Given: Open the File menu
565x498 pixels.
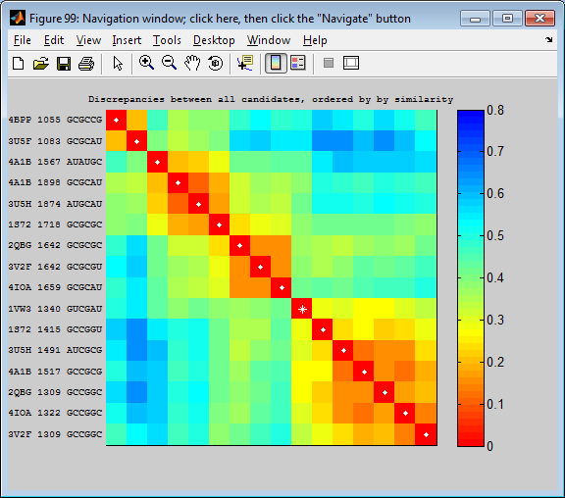Looking at the screenshot, I should [22, 40].
